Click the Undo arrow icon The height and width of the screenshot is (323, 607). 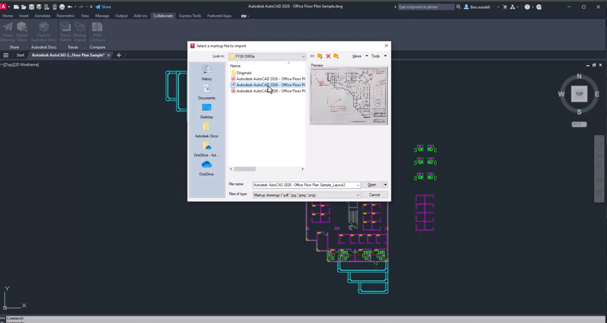[70, 7]
